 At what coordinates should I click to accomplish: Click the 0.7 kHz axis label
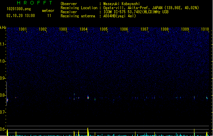coord(3,112)
